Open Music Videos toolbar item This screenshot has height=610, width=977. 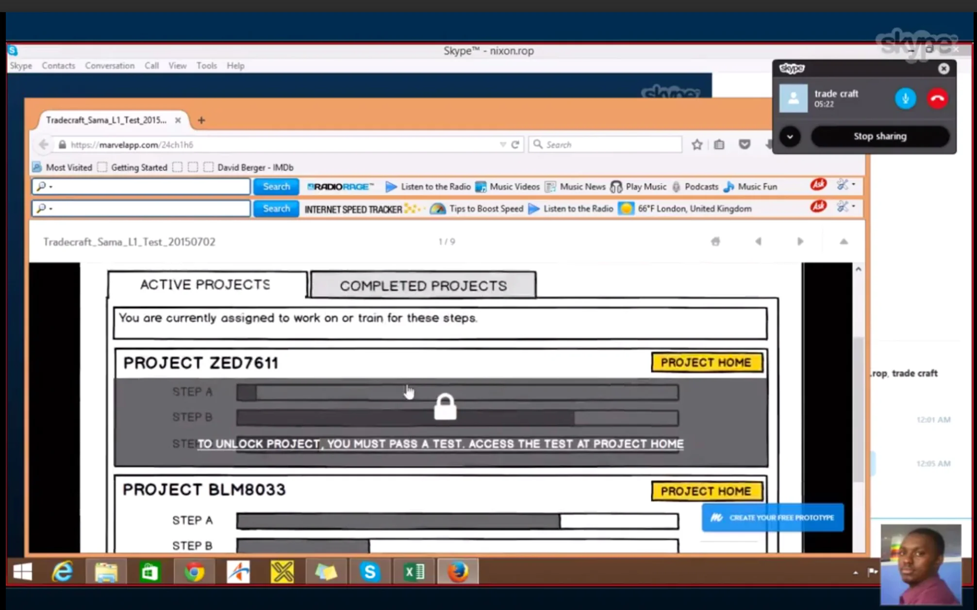[507, 187]
